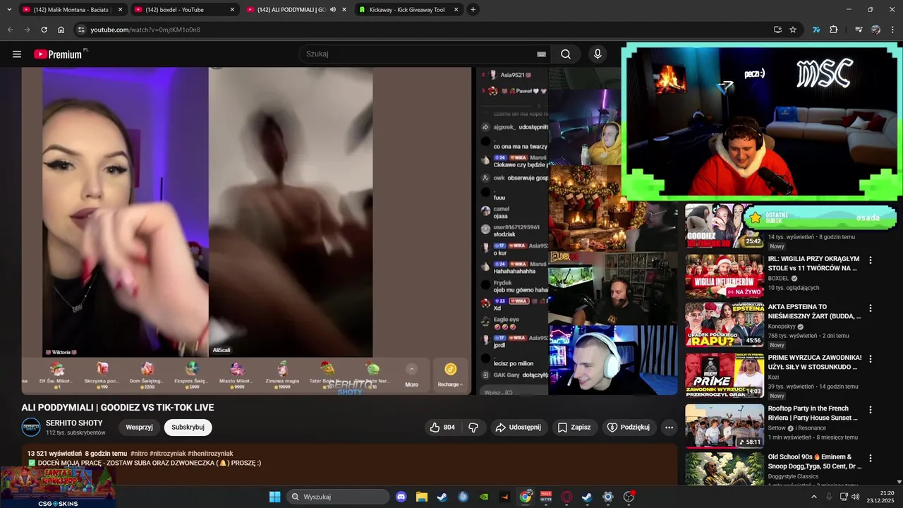Open options for PRIME WYRZUCA ZAWODNIKA video

click(x=870, y=359)
